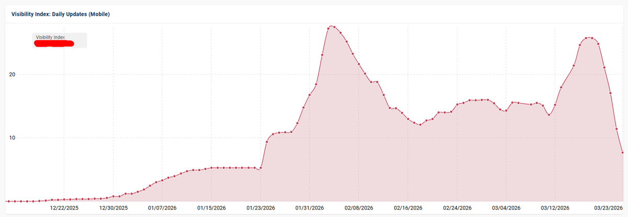The width and height of the screenshot is (628, 217).
Task: Select the last data point on the chart line
Action: click(x=623, y=153)
